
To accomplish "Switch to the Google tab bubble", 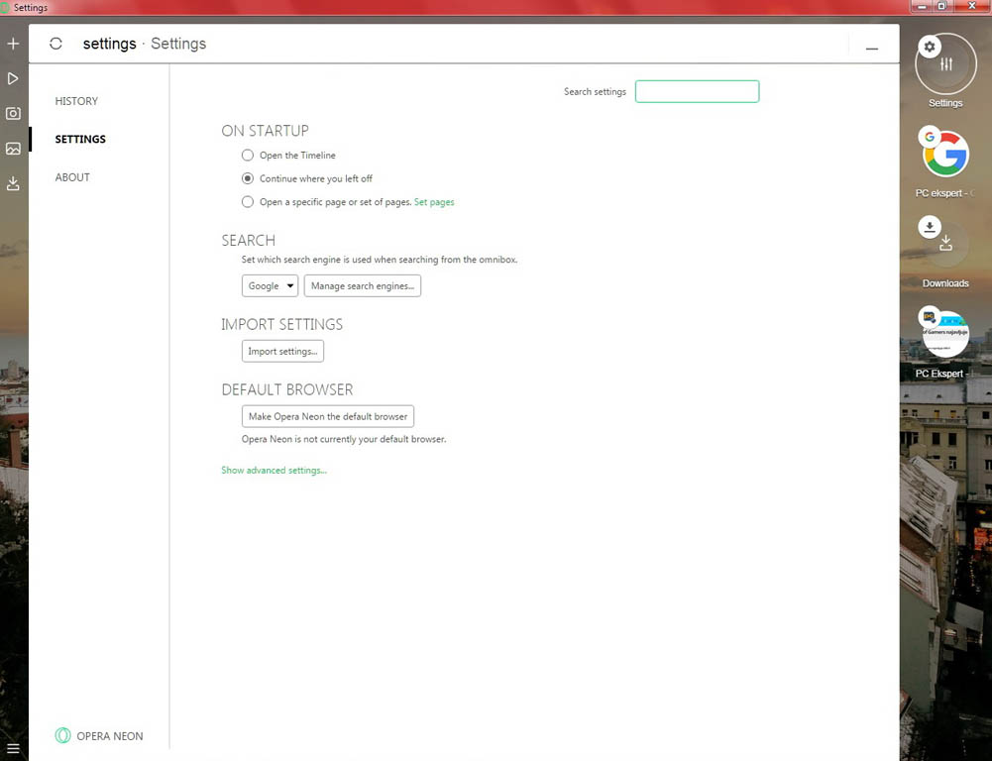I will (945, 154).
